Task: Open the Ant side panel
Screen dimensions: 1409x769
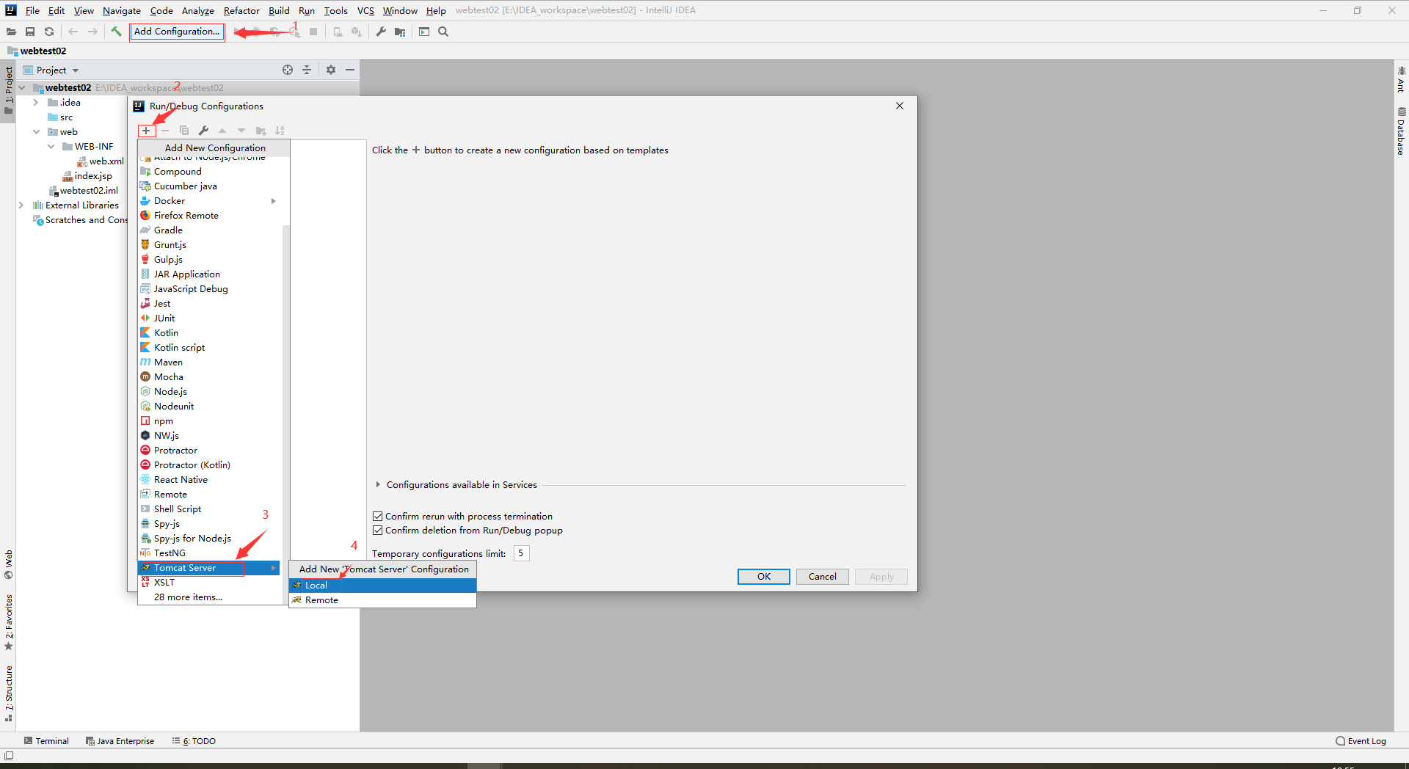Action: coord(1401,79)
